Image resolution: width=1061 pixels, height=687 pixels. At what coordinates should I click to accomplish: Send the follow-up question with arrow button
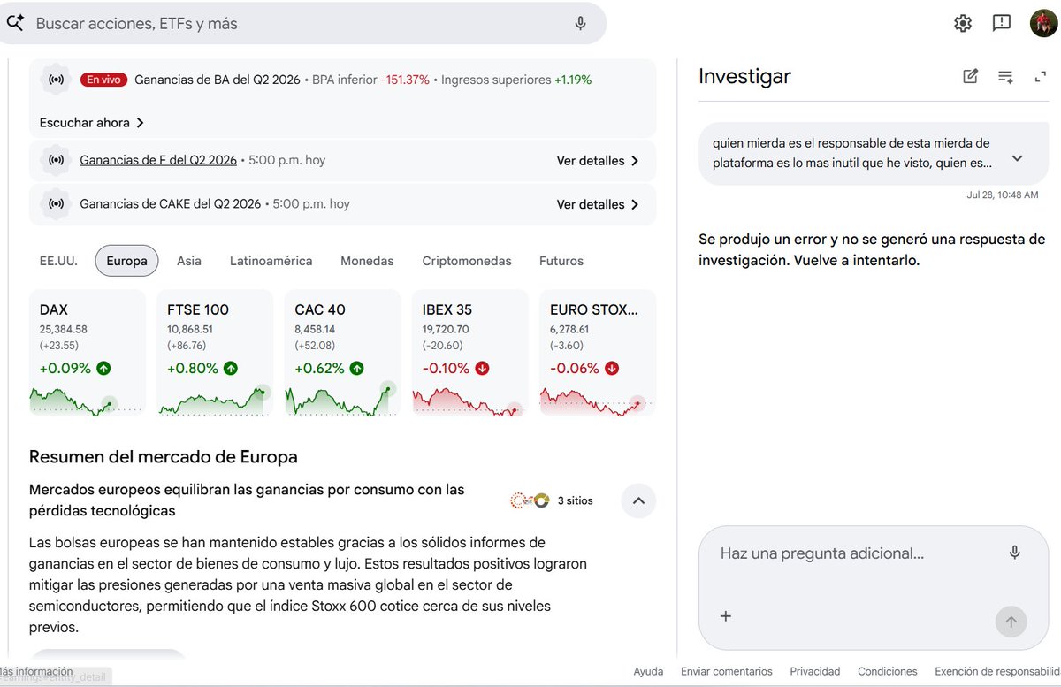1011,622
